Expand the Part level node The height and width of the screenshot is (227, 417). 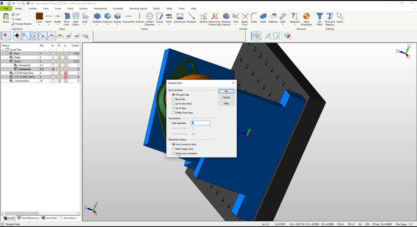(7, 54)
